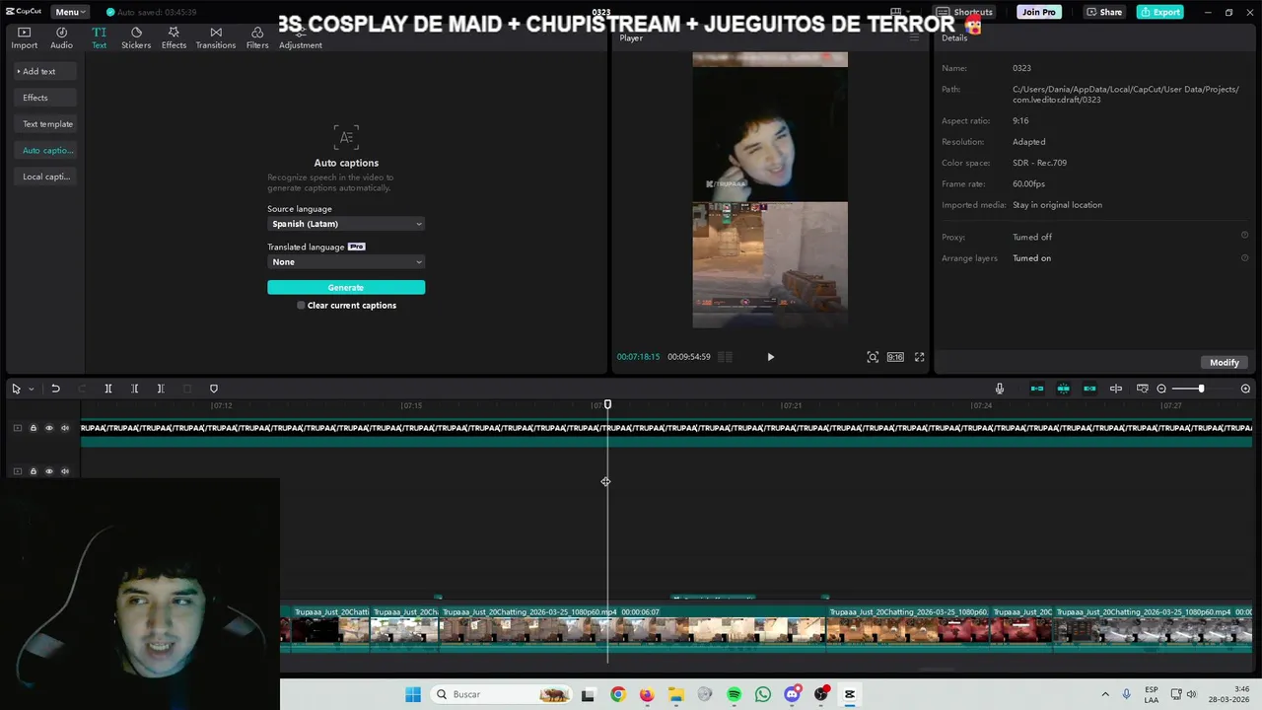Image resolution: width=1262 pixels, height=710 pixels.
Task: Open the Effects tab in top toolbar
Action: pyautogui.click(x=174, y=37)
